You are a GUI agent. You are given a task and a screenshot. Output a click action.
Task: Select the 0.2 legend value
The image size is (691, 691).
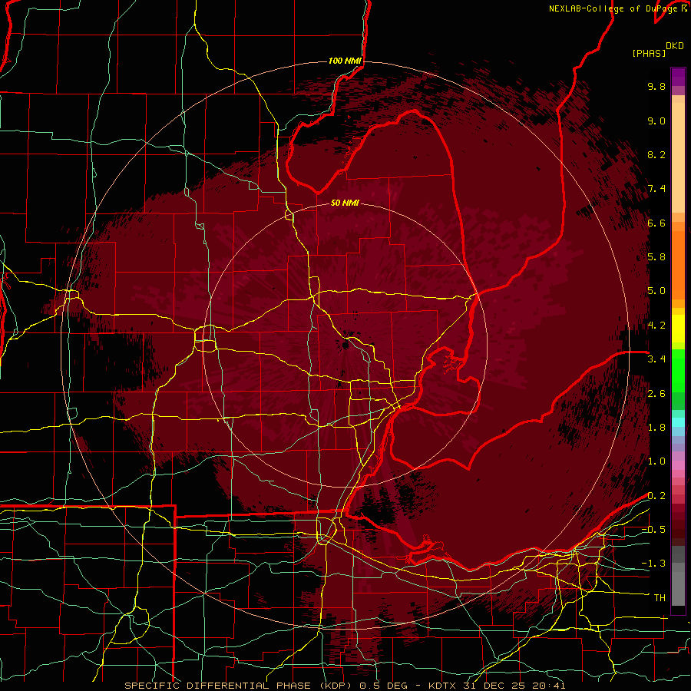coord(656,496)
